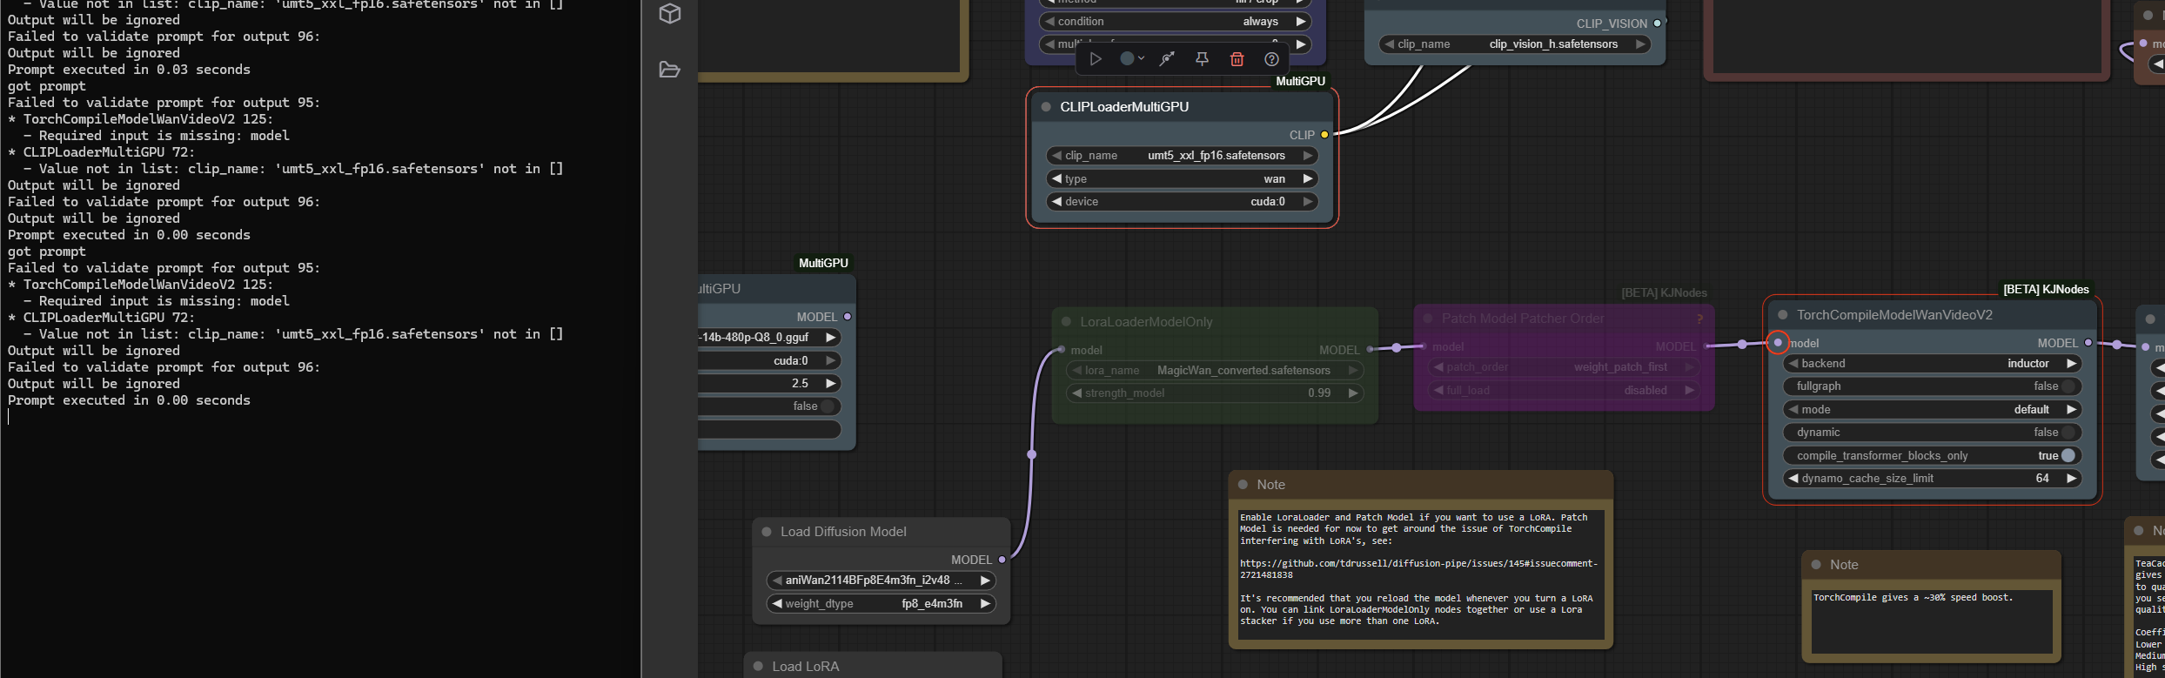Viewport: 2165px width, 678px height.
Task: Click the link dot entering the TorchCompile model input
Action: click(1741, 345)
